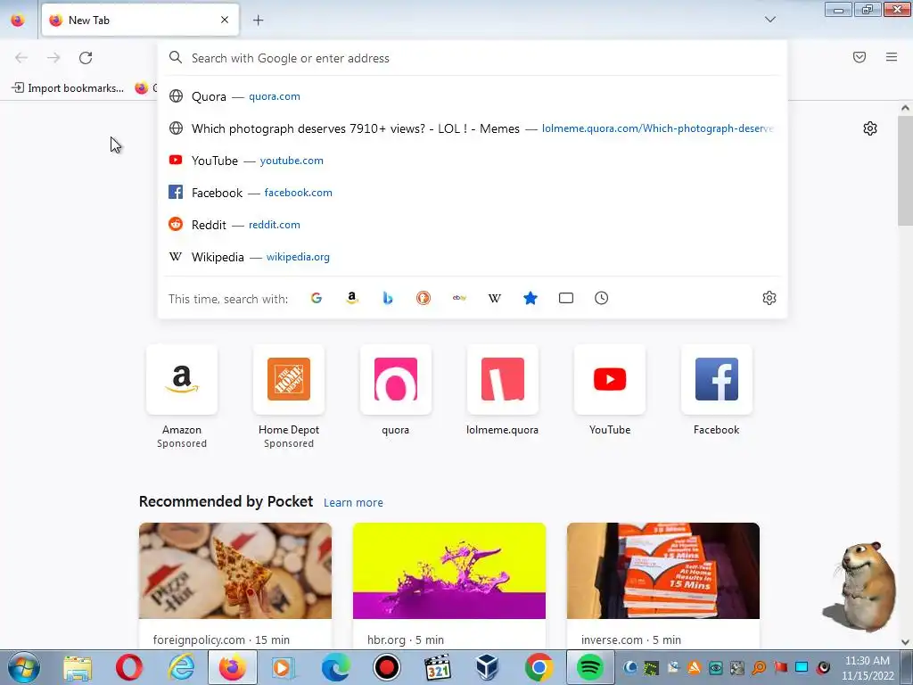Click the Firefox taskbar button
The image size is (913, 685).
pos(232,667)
